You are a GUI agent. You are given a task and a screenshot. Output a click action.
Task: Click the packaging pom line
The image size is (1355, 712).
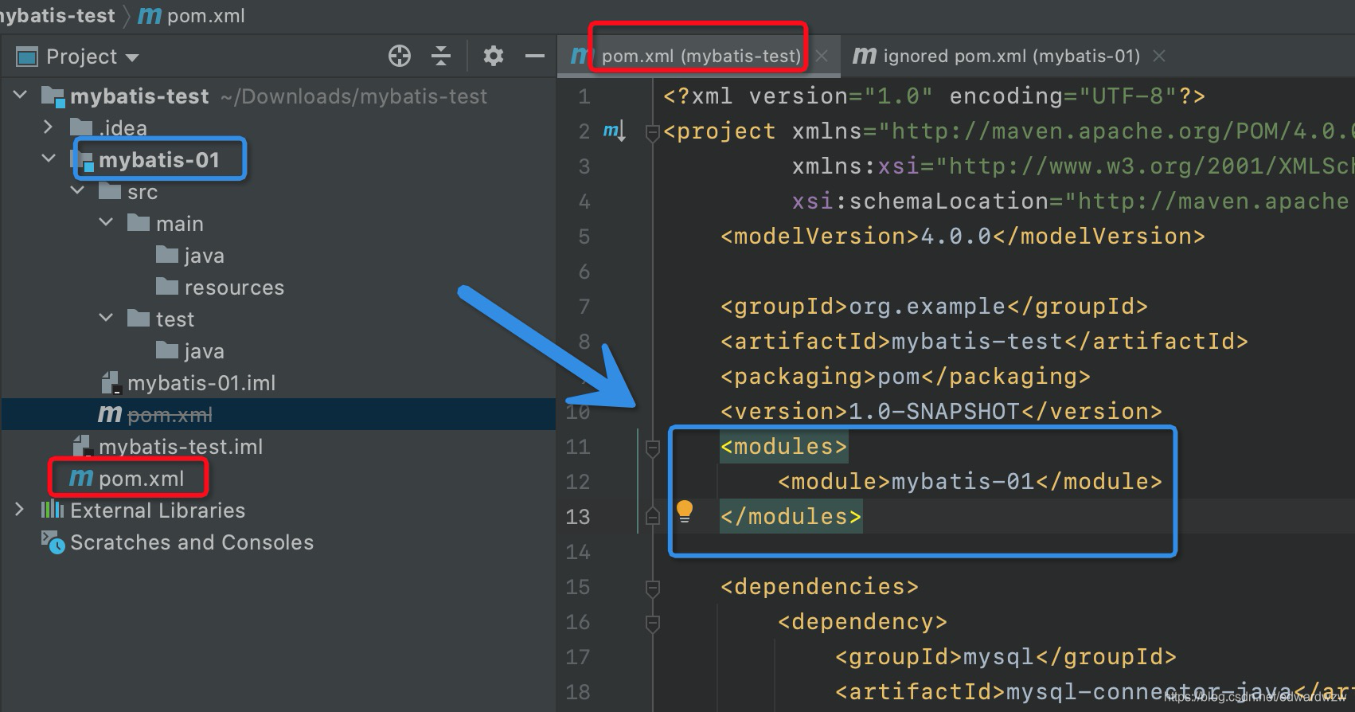point(905,377)
